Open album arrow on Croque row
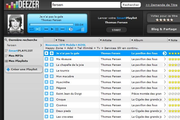This screenshot has height=120, width=180. click(165, 99)
